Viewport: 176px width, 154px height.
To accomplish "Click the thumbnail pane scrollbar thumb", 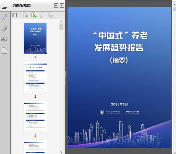I will (x=61, y=27).
